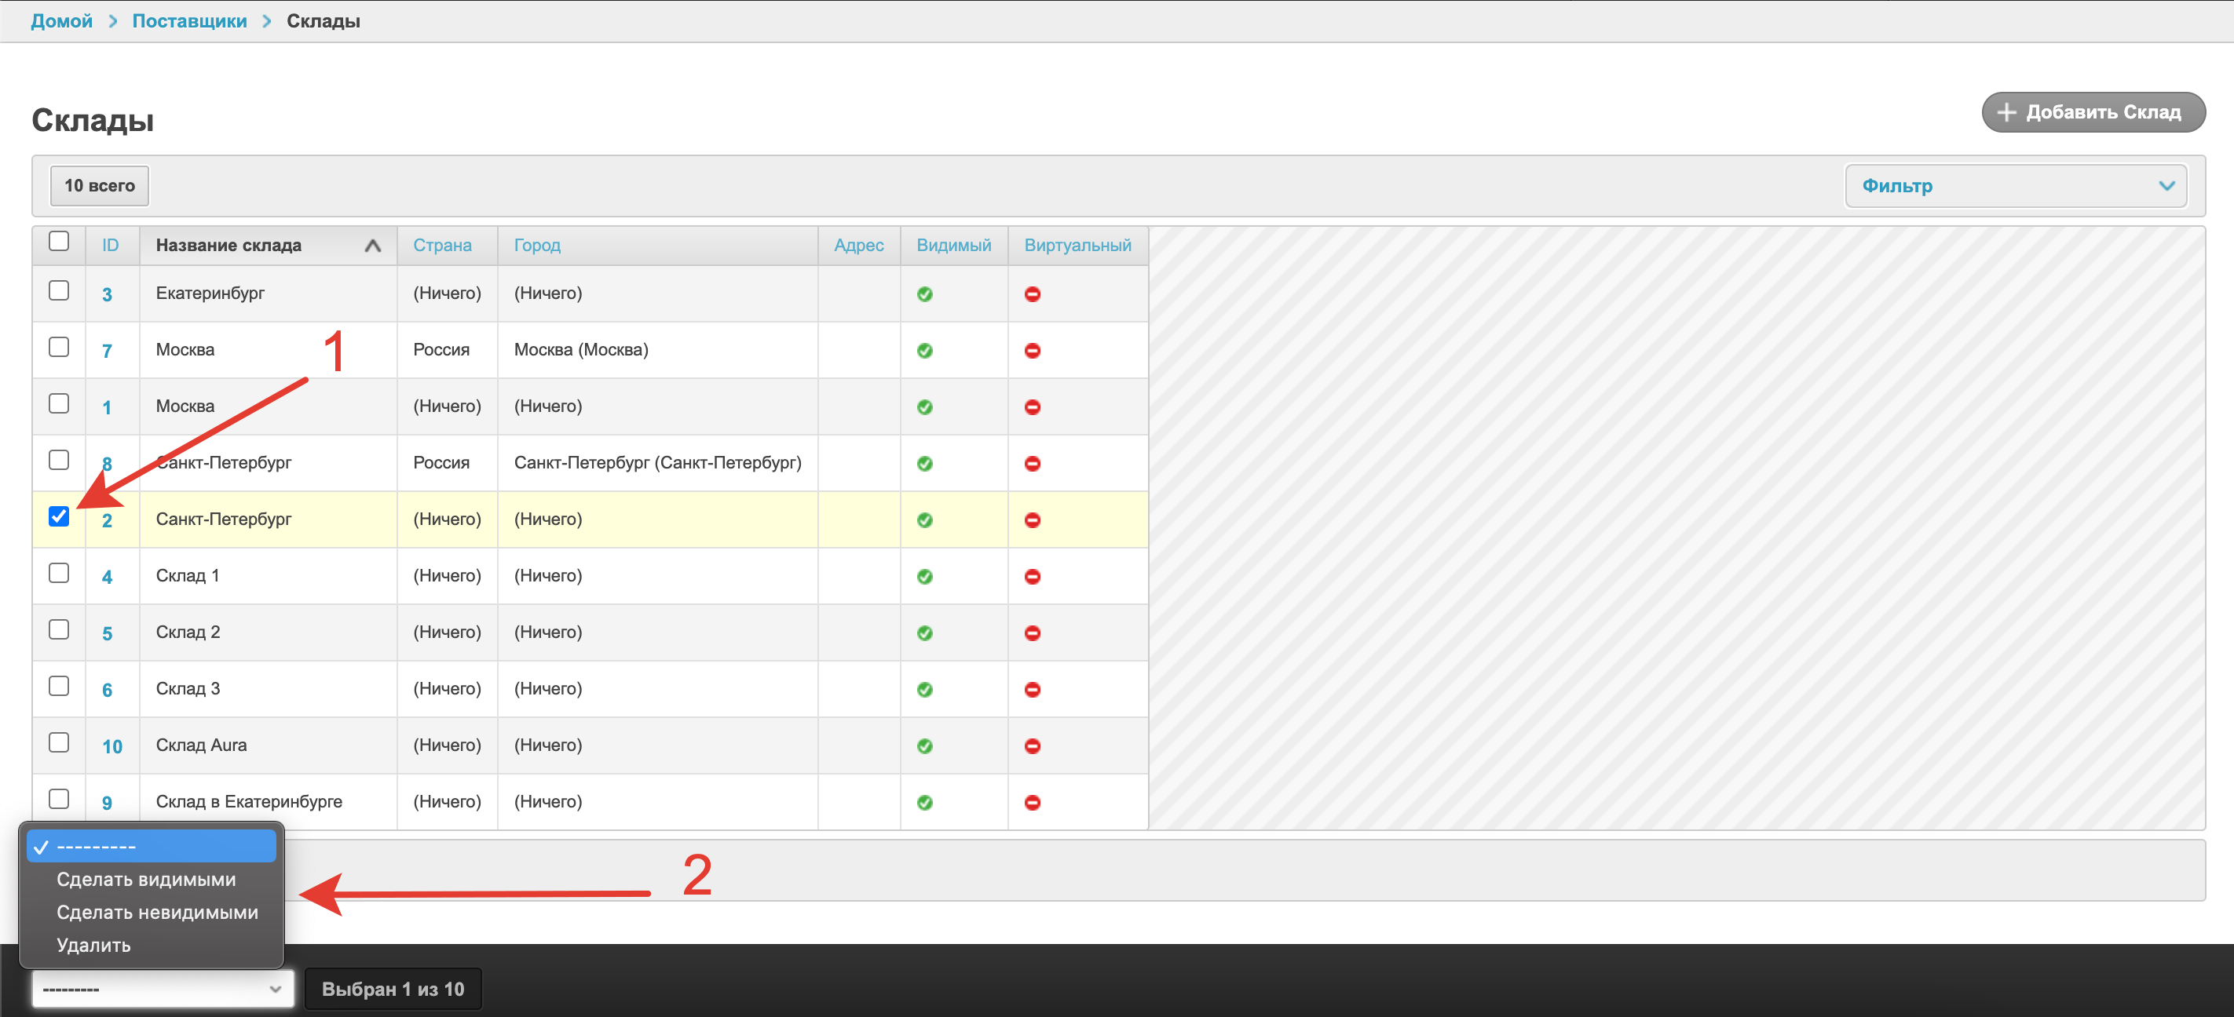Click green visible icon for Склад 3 row
This screenshot has height=1017, width=2234.
pos(924,689)
